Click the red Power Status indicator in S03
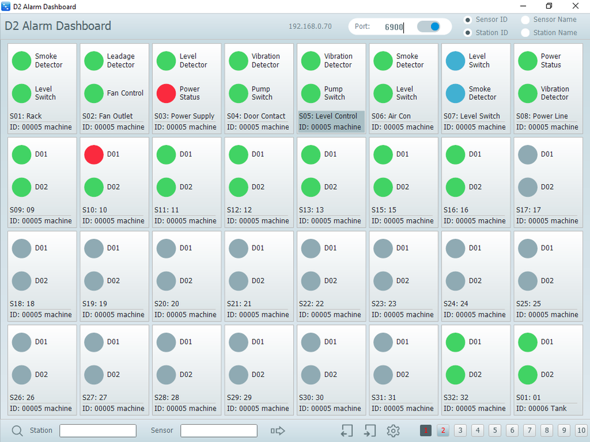The height and width of the screenshot is (442, 590). tap(166, 93)
